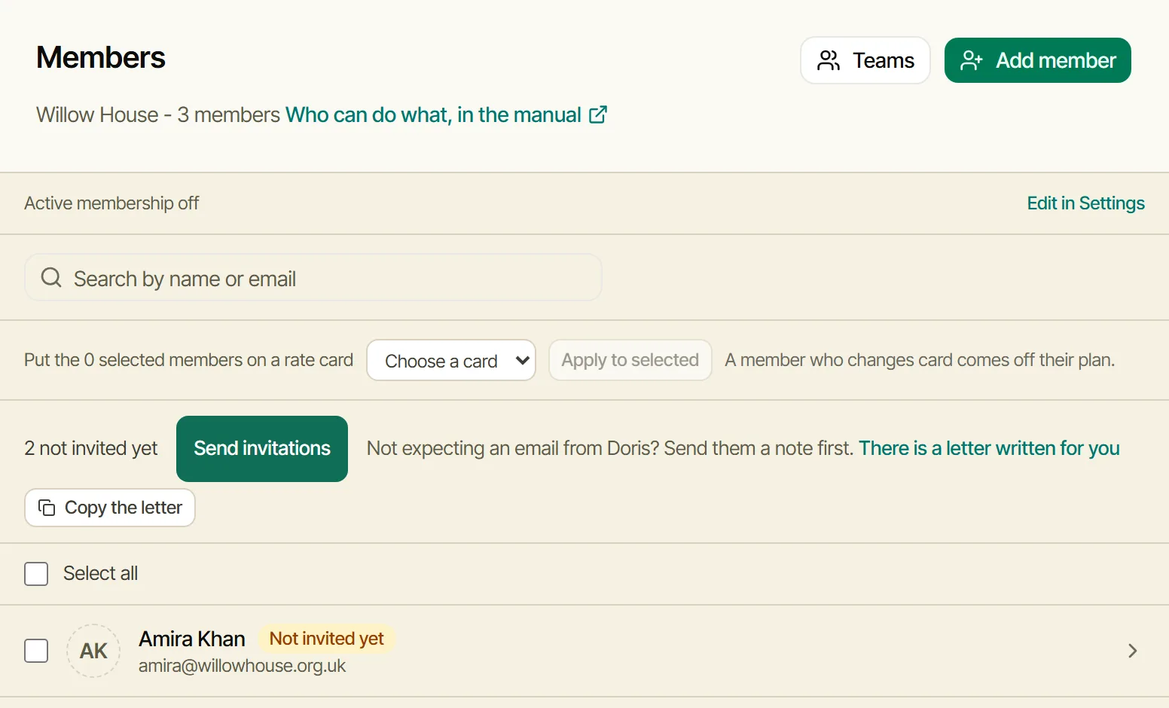The height and width of the screenshot is (708, 1169).
Task: Click the AK avatar for Amira Khan
Action: [x=93, y=651]
